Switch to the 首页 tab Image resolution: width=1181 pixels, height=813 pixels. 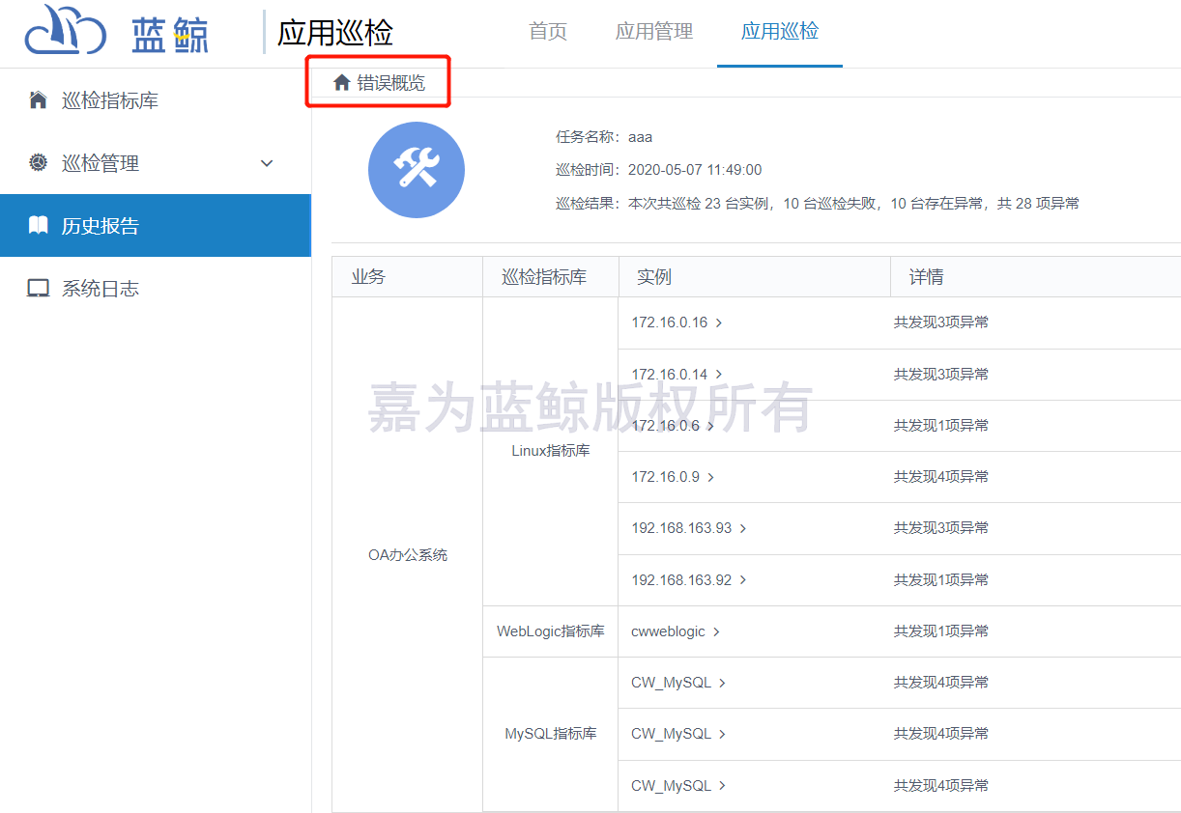[x=548, y=32]
